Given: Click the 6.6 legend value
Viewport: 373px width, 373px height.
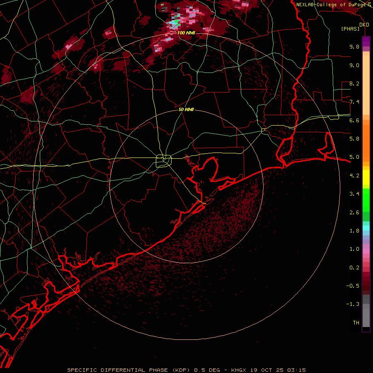Looking at the screenshot, I should (x=354, y=120).
